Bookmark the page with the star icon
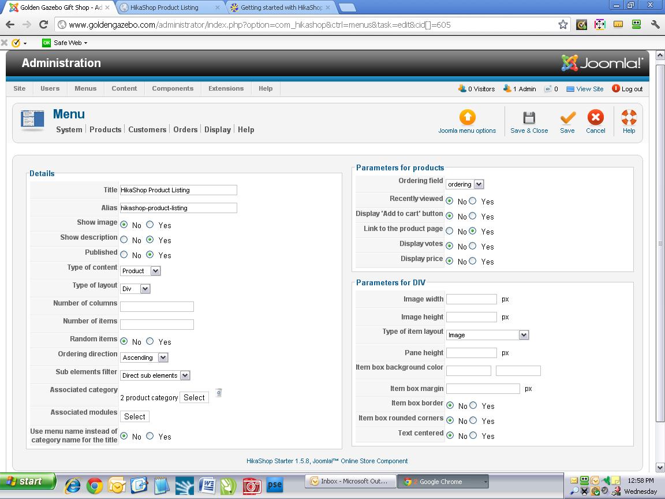This screenshot has width=665, height=499. tap(562, 25)
